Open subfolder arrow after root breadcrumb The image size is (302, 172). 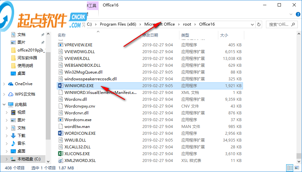[x=195, y=24]
